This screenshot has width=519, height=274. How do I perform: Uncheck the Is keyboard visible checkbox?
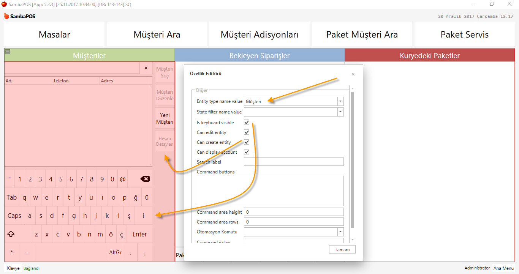(x=247, y=122)
